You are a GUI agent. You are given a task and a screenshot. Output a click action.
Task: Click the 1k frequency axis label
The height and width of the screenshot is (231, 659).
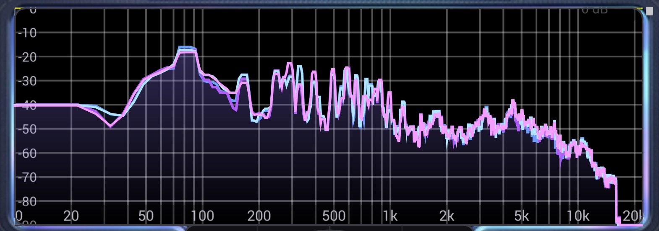[390, 216]
